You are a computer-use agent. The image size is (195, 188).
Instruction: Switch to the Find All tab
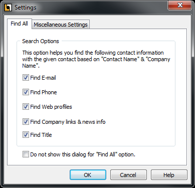point(19,24)
